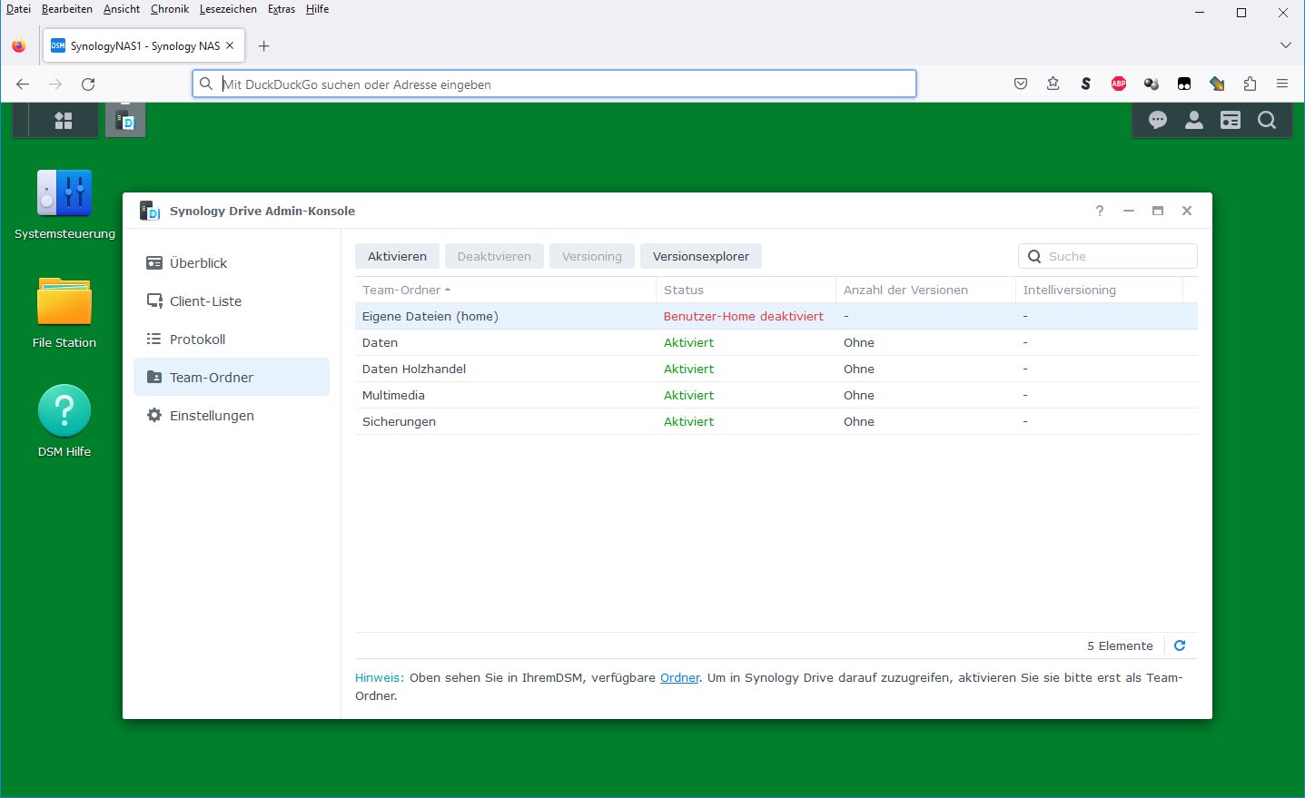Open the DSM widgets panel icon
This screenshot has height=798, width=1305.
1231,120
